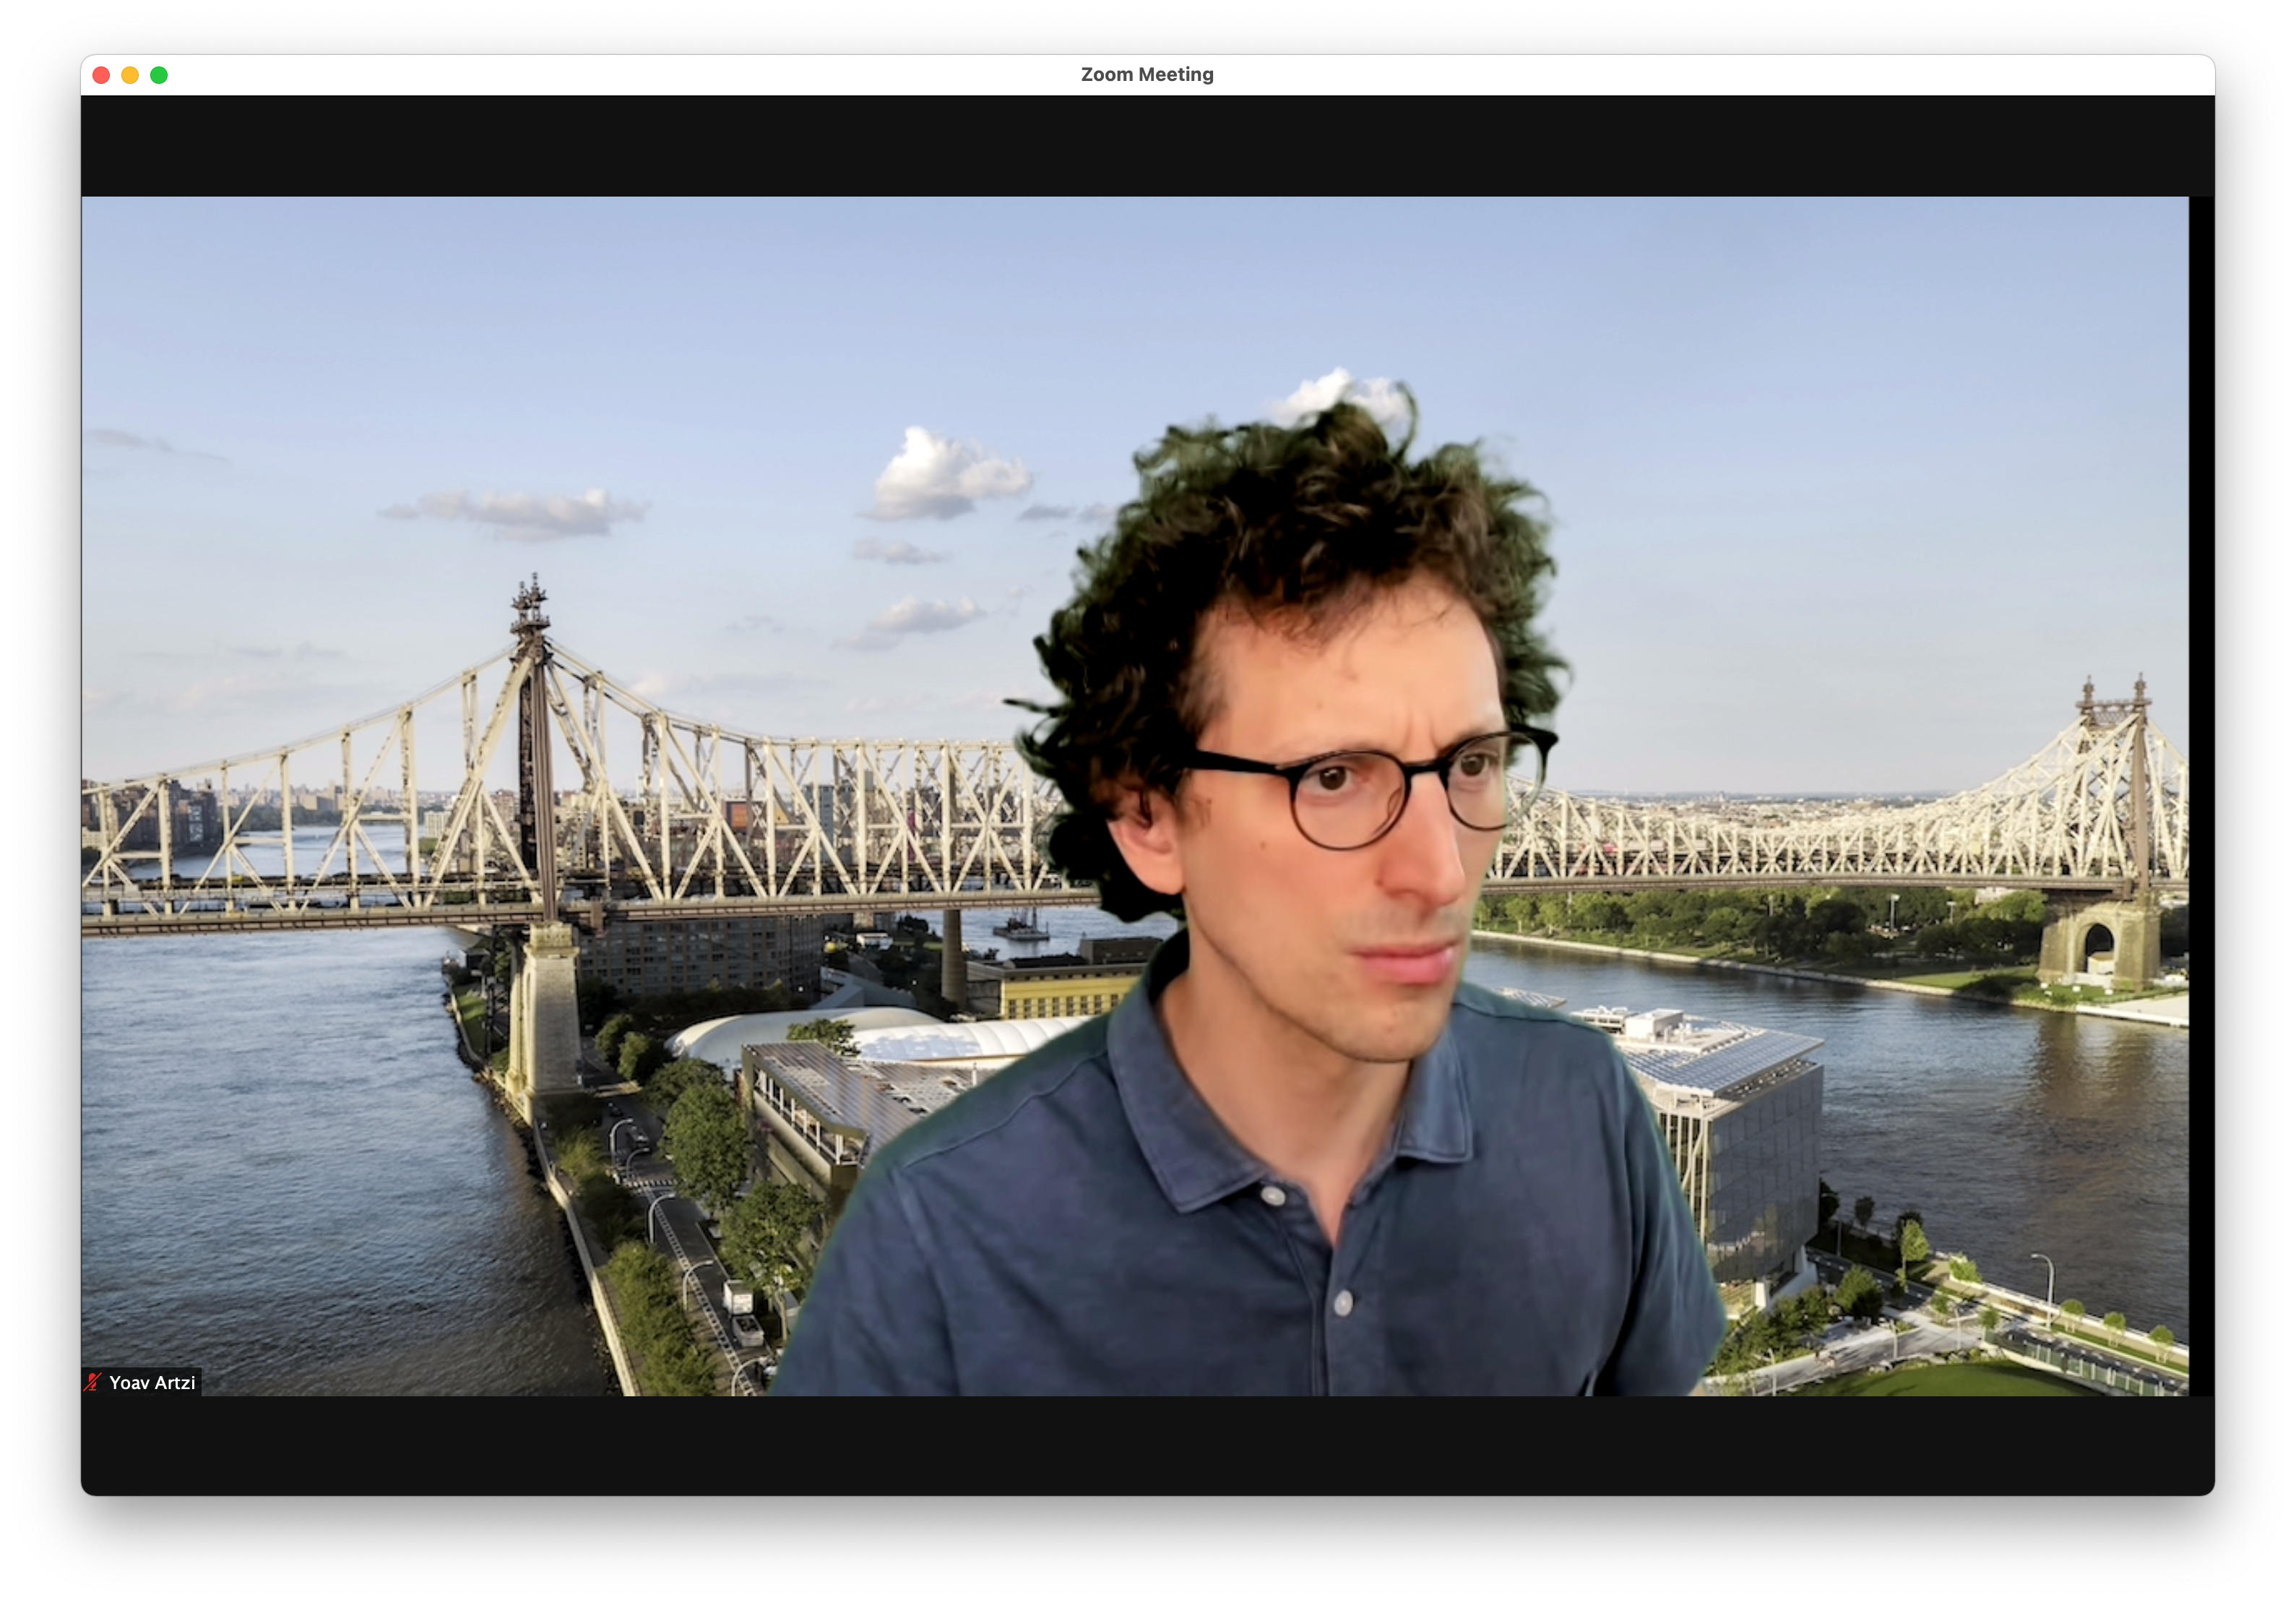This screenshot has height=1603, width=2296.
Task: Enter full screen with green button
Action: 159,75
